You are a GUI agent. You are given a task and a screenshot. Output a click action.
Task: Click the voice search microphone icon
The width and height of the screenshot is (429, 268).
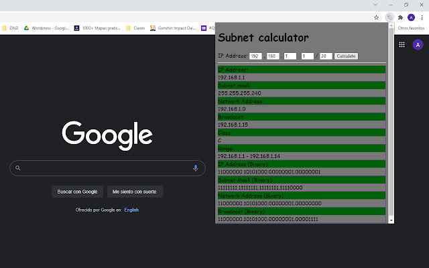[x=195, y=168]
